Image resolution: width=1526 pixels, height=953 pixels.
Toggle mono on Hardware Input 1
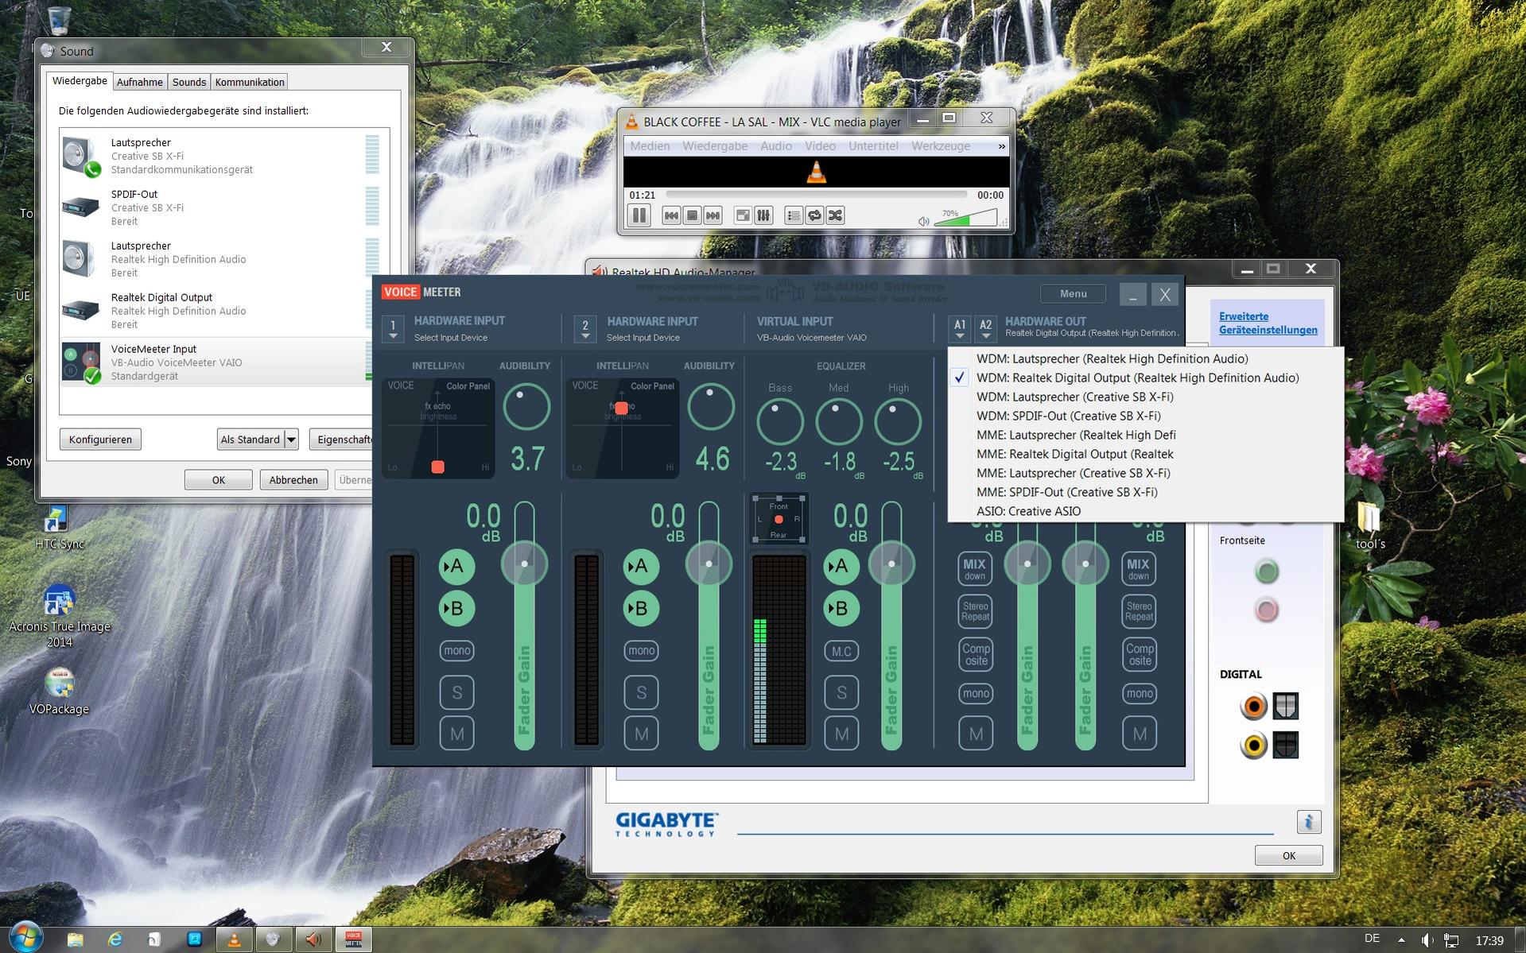pyautogui.click(x=456, y=651)
